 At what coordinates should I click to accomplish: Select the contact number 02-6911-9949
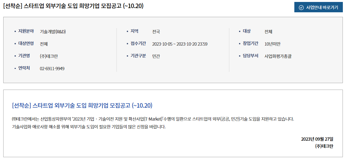coord(52,69)
